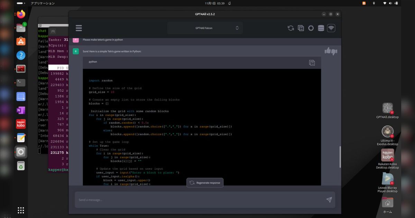Toggle the network Wi-Fi status icon
Image resolution: width=415 pixels, height=218 pixels.
pyautogui.click(x=331, y=28)
